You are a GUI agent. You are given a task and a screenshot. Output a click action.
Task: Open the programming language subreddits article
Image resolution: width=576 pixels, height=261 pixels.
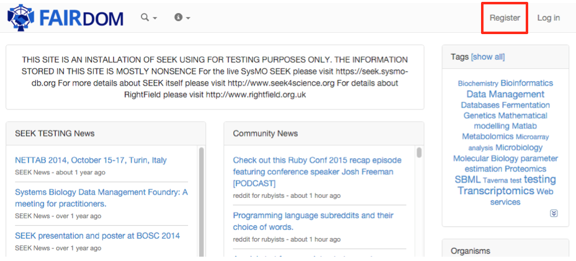(313, 221)
